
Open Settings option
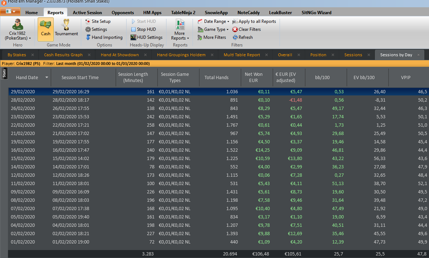click(x=96, y=29)
